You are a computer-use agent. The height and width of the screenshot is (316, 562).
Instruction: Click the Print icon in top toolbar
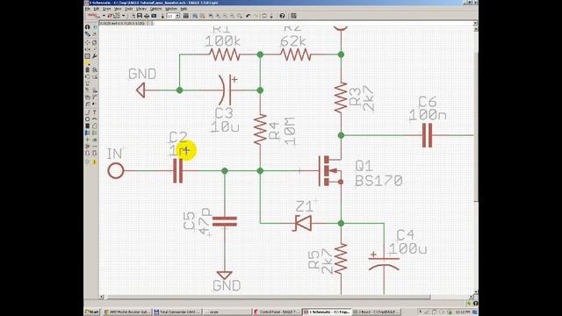[147, 16]
